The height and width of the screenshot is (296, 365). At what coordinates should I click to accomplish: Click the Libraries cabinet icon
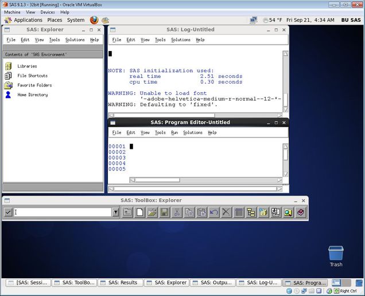8,66
